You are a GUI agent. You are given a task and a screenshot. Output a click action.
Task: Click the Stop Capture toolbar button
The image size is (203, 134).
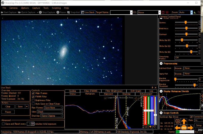pyautogui.click(x=47, y=12)
